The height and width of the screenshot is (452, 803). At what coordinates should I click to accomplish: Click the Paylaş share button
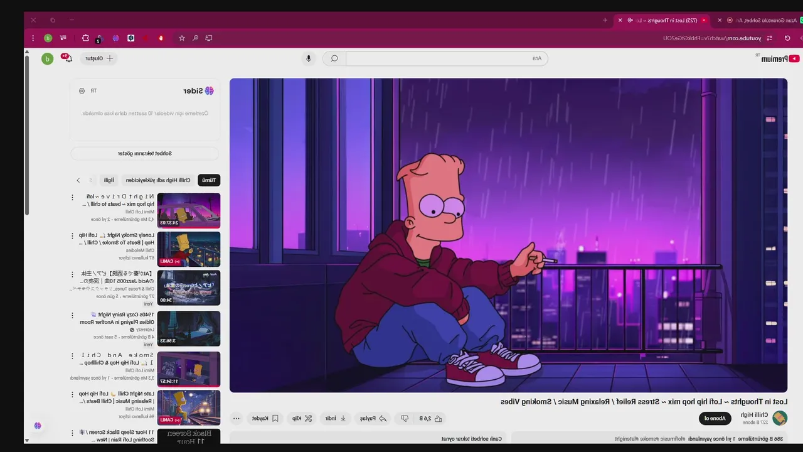point(373,418)
